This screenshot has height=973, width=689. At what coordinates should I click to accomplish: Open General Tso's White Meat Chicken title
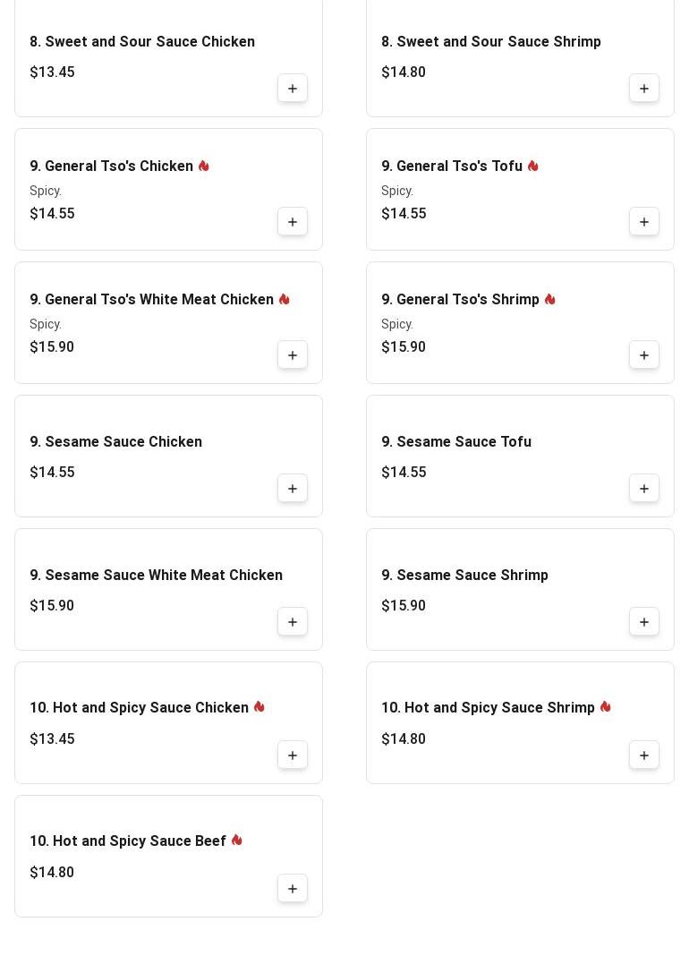point(151,300)
